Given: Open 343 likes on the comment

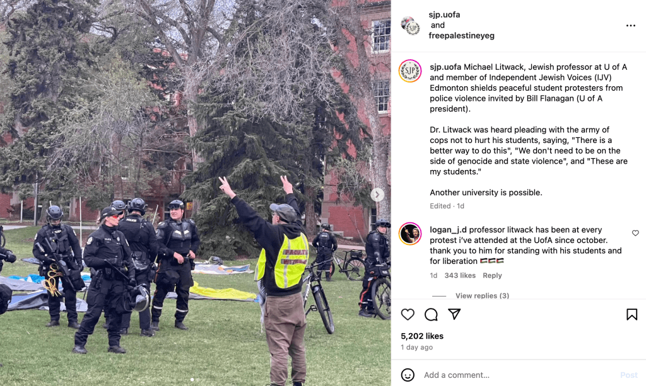Looking at the screenshot, I should (x=460, y=275).
